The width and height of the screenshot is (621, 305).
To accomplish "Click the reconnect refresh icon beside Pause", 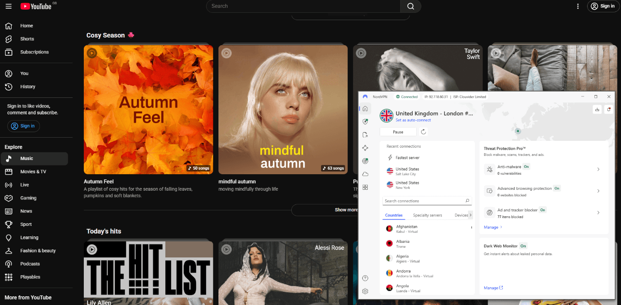I will pyautogui.click(x=424, y=132).
